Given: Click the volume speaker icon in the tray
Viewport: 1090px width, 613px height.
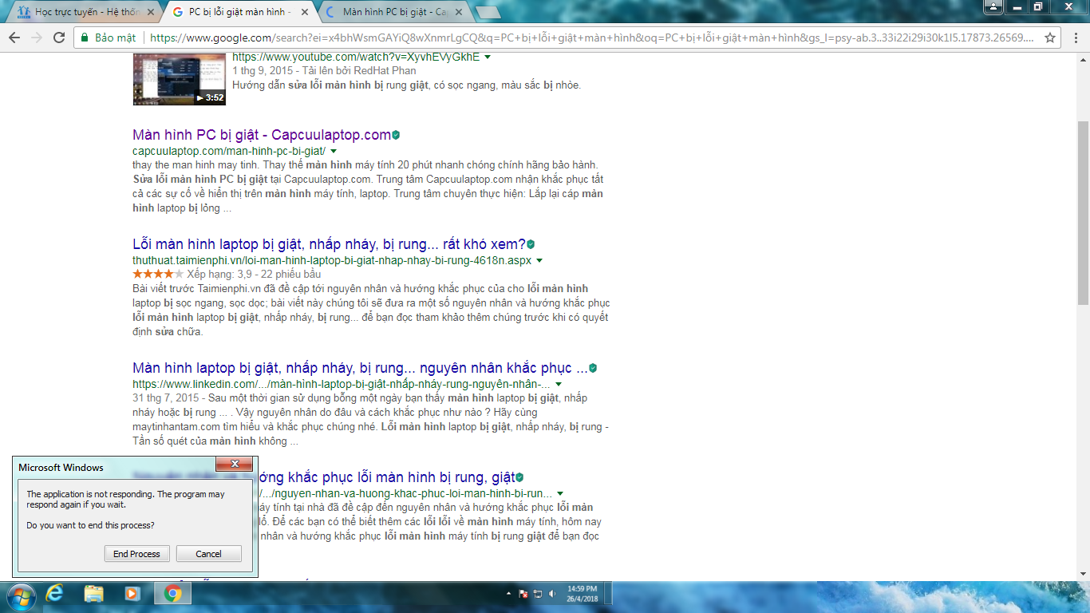Looking at the screenshot, I should point(551,594).
